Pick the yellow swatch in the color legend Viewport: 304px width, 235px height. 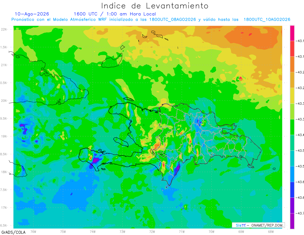292,96
